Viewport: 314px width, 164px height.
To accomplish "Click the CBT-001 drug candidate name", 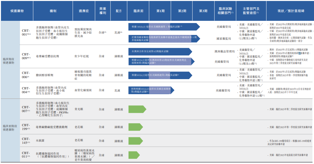I will (26, 32).
